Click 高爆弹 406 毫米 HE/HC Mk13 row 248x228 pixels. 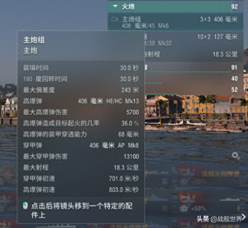click(x=81, y=101)
